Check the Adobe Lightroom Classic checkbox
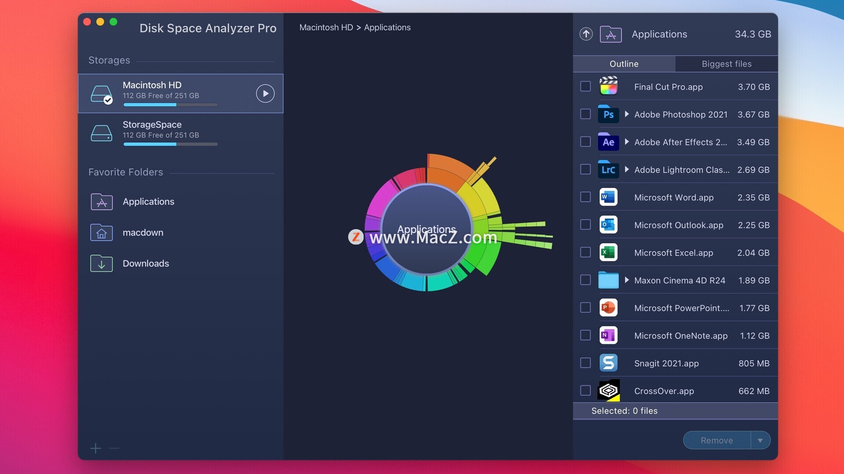Image resolution: width=844 pixels, height=474 pixels. pyautogui.click(x=586, y=169)
